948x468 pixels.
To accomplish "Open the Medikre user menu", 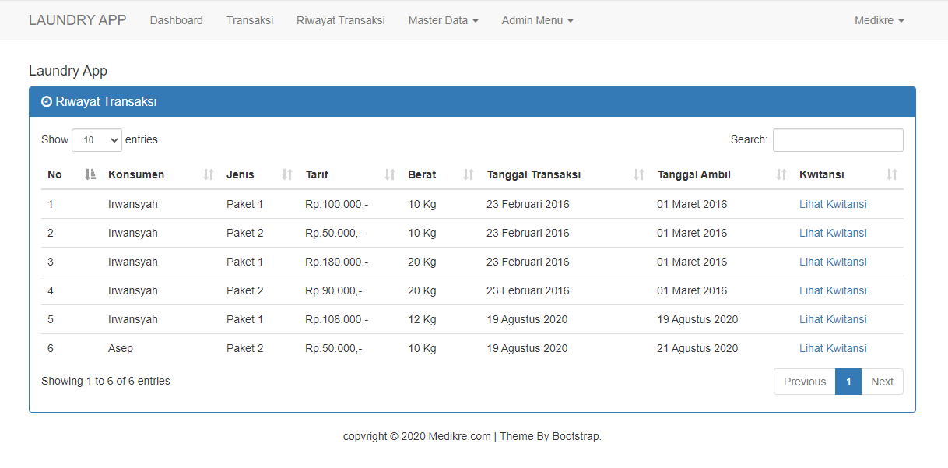I will point(879,20).
